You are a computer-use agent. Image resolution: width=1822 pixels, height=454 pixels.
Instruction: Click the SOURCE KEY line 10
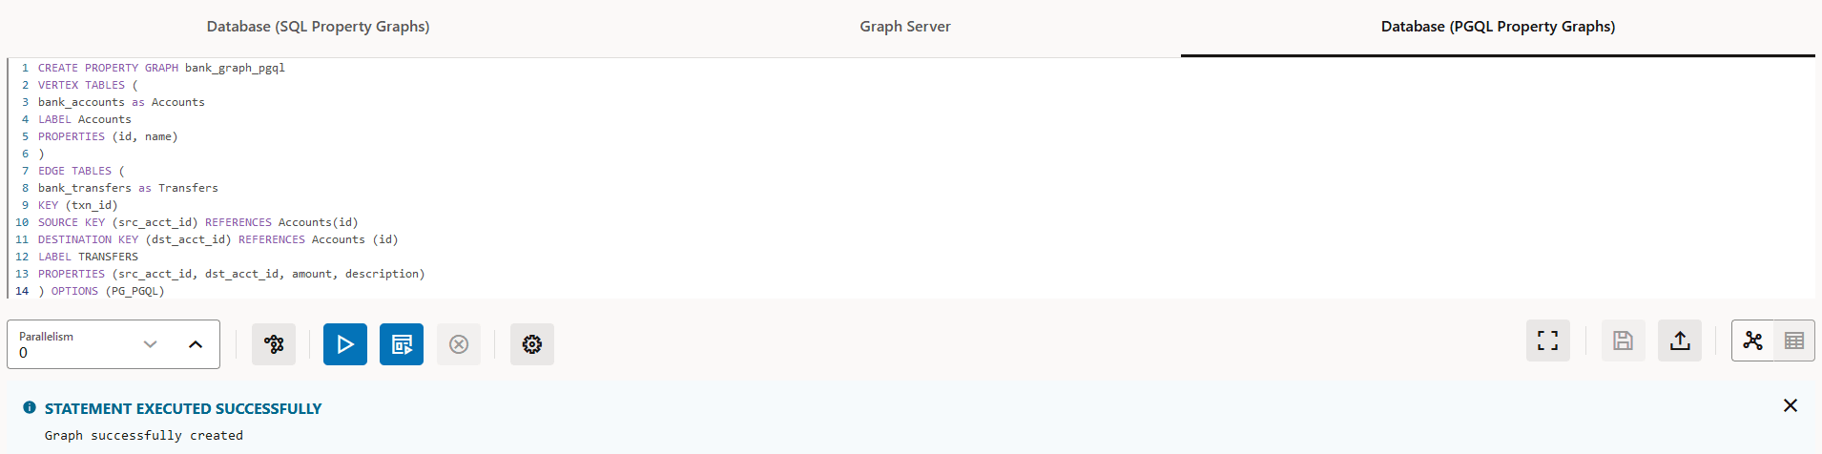[198, 222]
